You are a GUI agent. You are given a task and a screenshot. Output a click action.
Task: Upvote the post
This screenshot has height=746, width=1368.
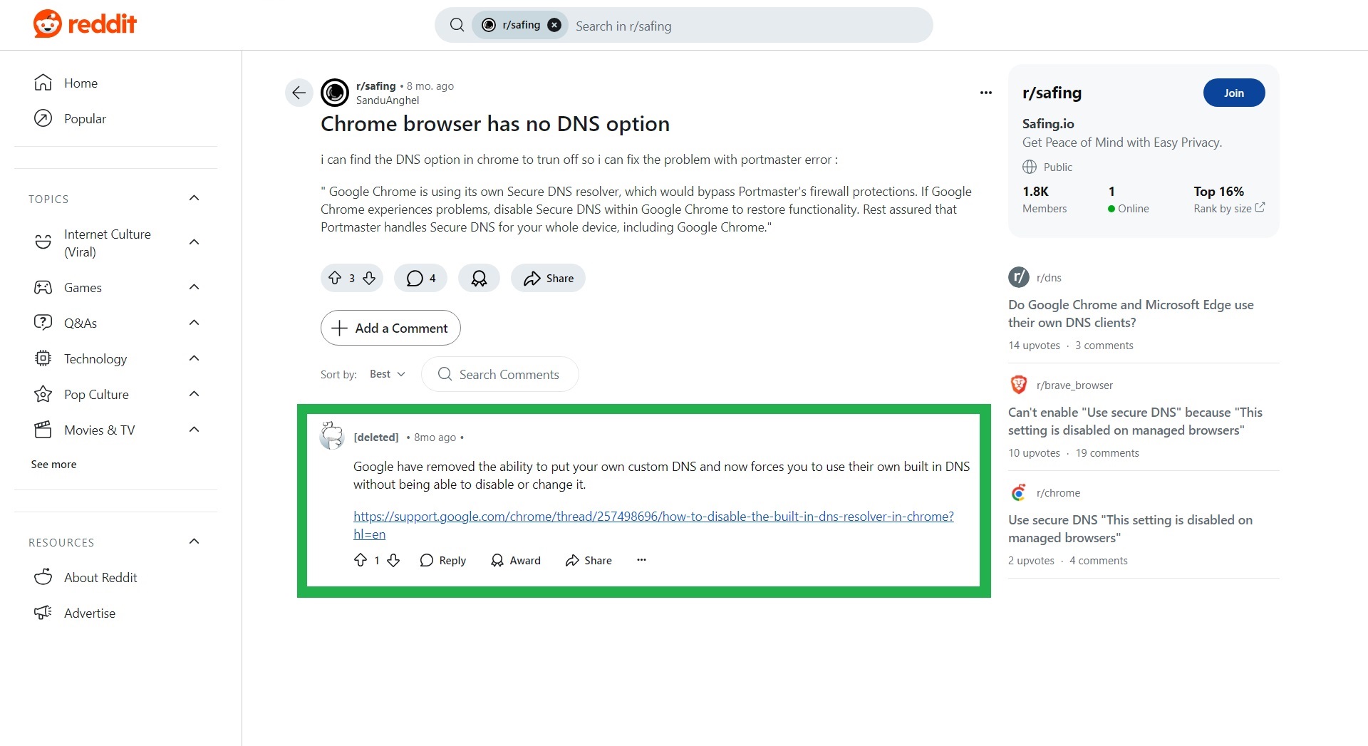tap(335, 278)
